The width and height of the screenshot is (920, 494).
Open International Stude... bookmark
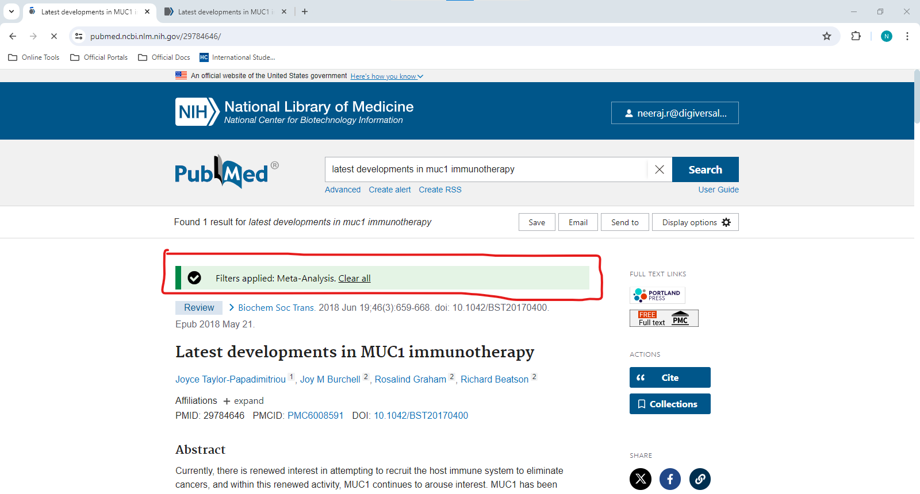click(237, 57)
